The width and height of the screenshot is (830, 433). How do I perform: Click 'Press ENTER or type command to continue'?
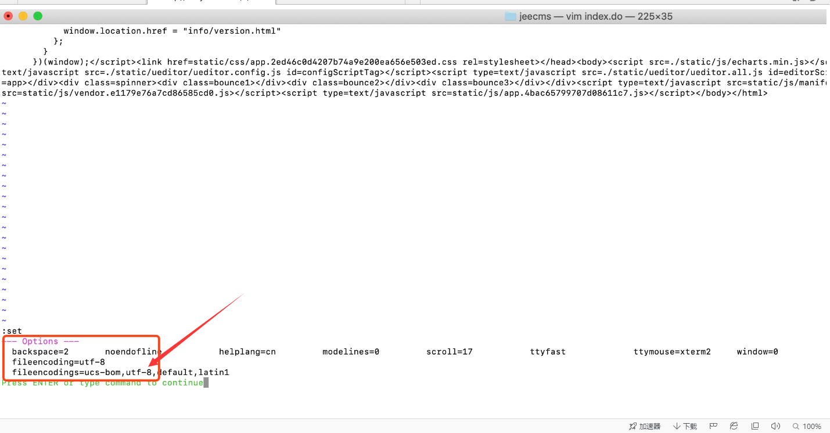click(x=103, y=383)
